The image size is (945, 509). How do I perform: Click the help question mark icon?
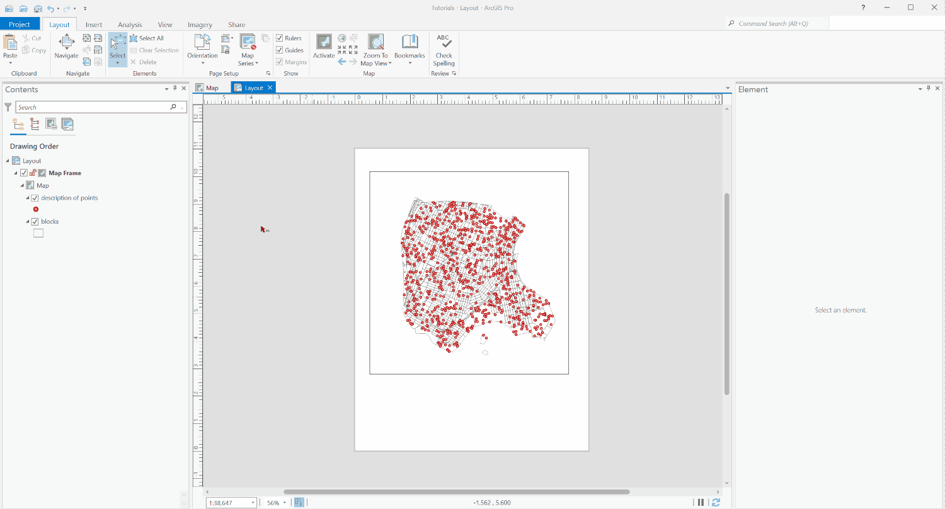(864, 8)
